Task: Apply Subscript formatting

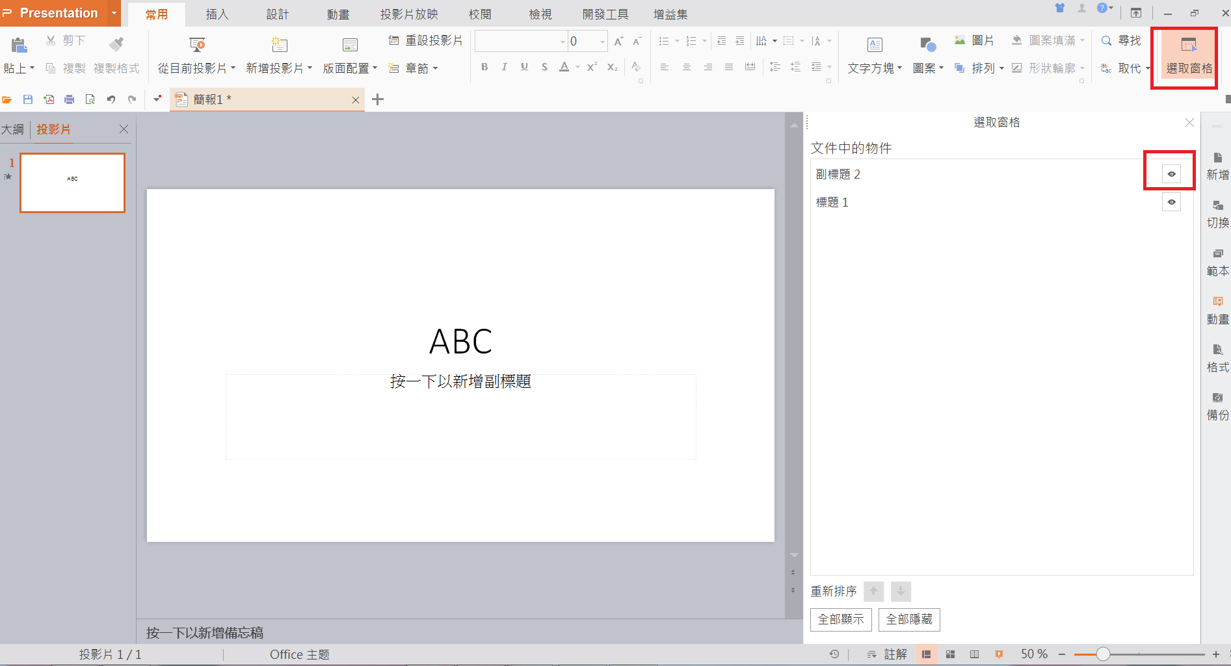Action: coord(612,67)
